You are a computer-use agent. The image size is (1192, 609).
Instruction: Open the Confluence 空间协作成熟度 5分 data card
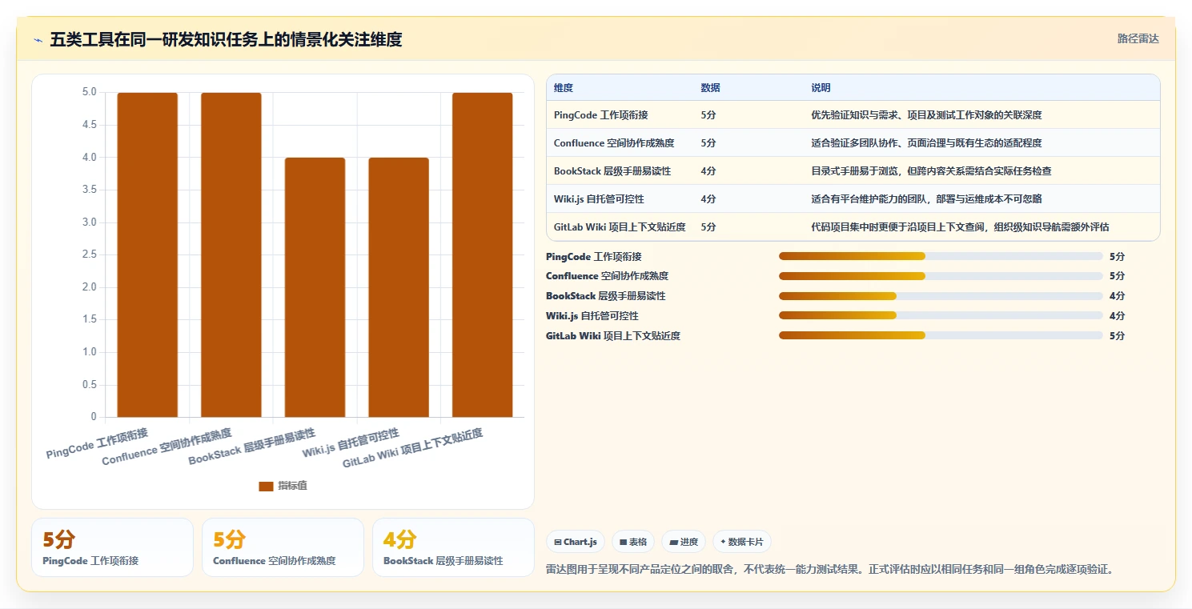[x=283, y=547]
